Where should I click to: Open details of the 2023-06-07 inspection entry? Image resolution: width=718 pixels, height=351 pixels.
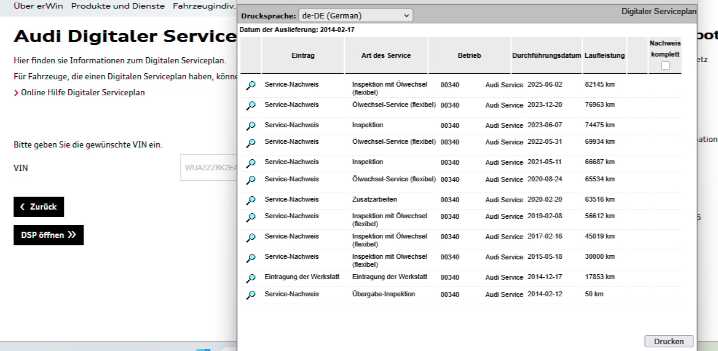(250, 126)
